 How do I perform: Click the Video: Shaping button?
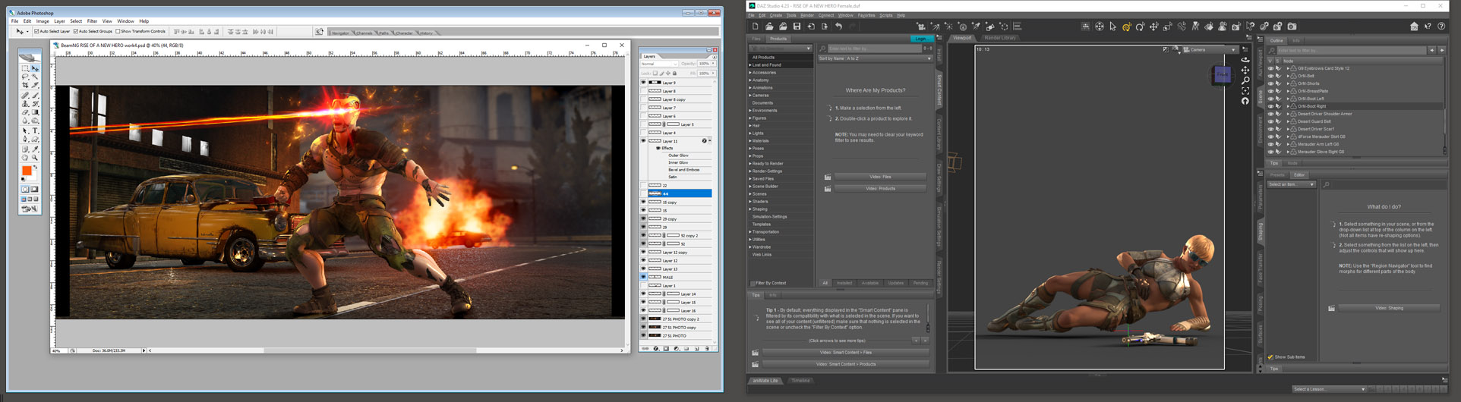[x=1389, y=308]
